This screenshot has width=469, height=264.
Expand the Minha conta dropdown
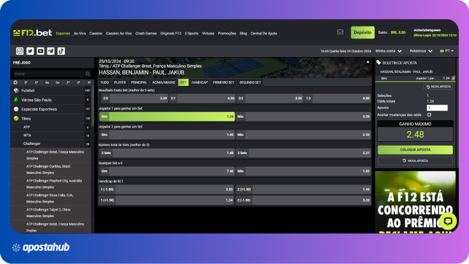[388, 51]
